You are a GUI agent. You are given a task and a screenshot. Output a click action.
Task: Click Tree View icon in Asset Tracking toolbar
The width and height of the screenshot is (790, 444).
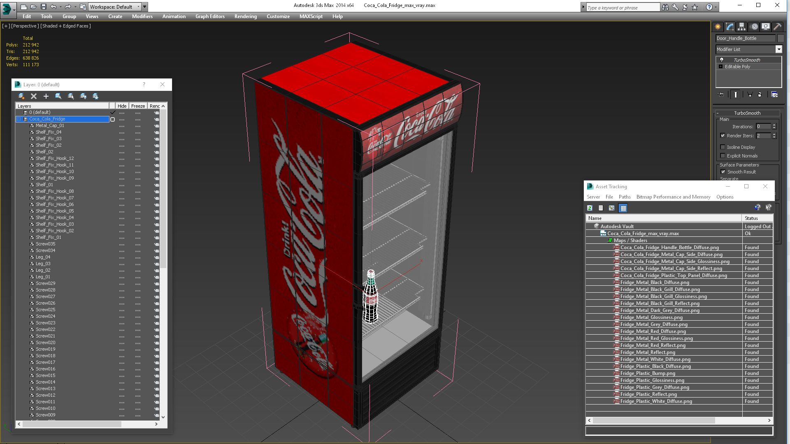click(612, 208)
